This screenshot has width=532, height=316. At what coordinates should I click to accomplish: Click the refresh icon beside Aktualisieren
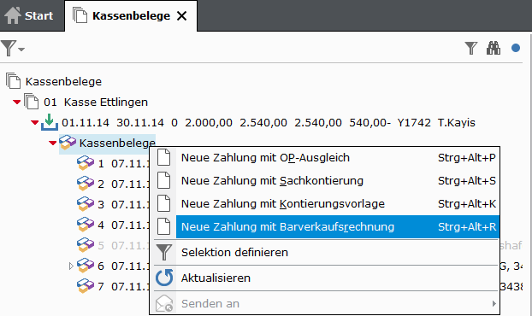(164, 278)
